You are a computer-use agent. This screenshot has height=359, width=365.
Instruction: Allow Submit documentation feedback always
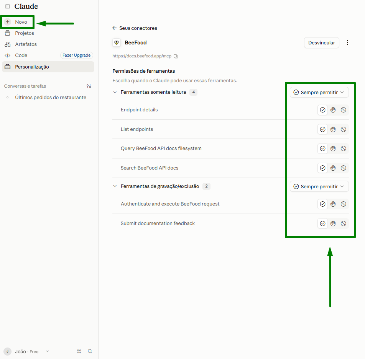(x=322, y=224)
